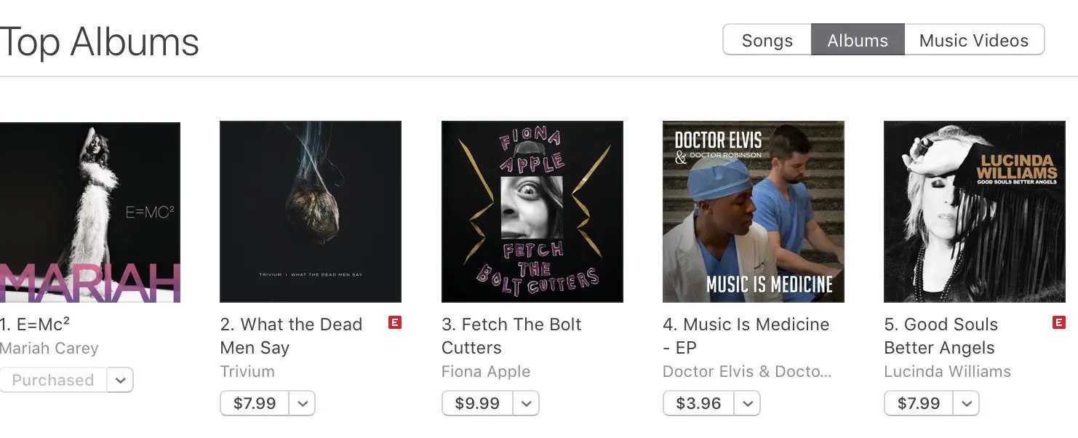This screenshot has height=438, width=1078.
Task: Buy Fetch The Bolt Cutters for $9.99
Action: pyautogui.click(x=477, y=403)
